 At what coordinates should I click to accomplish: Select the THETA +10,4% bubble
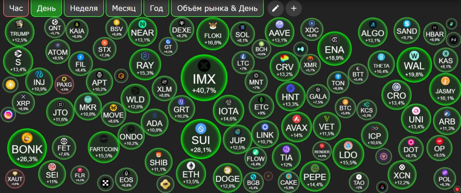[381, 64]
